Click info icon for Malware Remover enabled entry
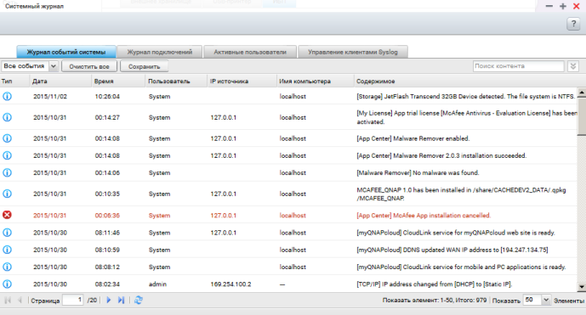 point(7,138)
